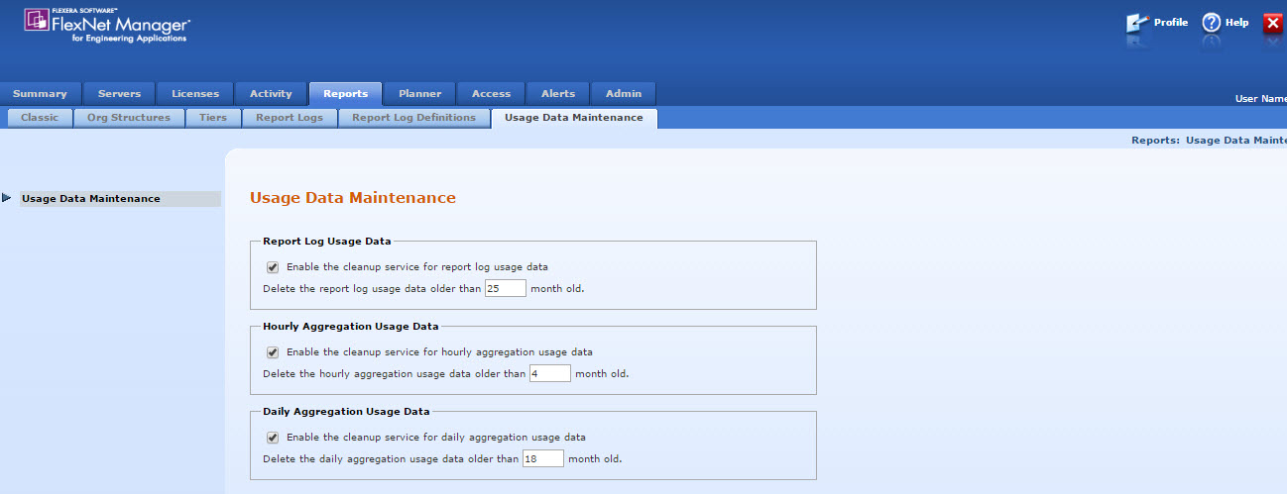Image resolution: width=1287 pixels, height=494 pixels.
Task: Click the Usage Data Maintenance orange heading
Action: tap(353, 198)
